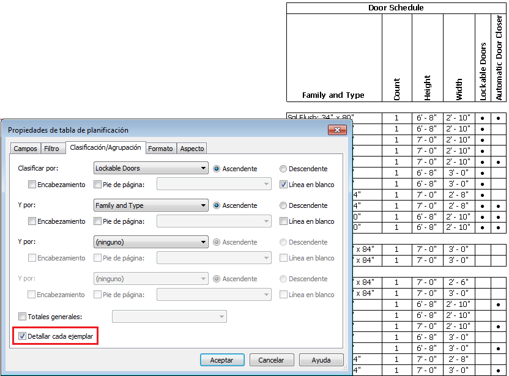Check Línea en blanco for Family and Type sort
This screenshot has width=509, height=376.
pos(283,221)
